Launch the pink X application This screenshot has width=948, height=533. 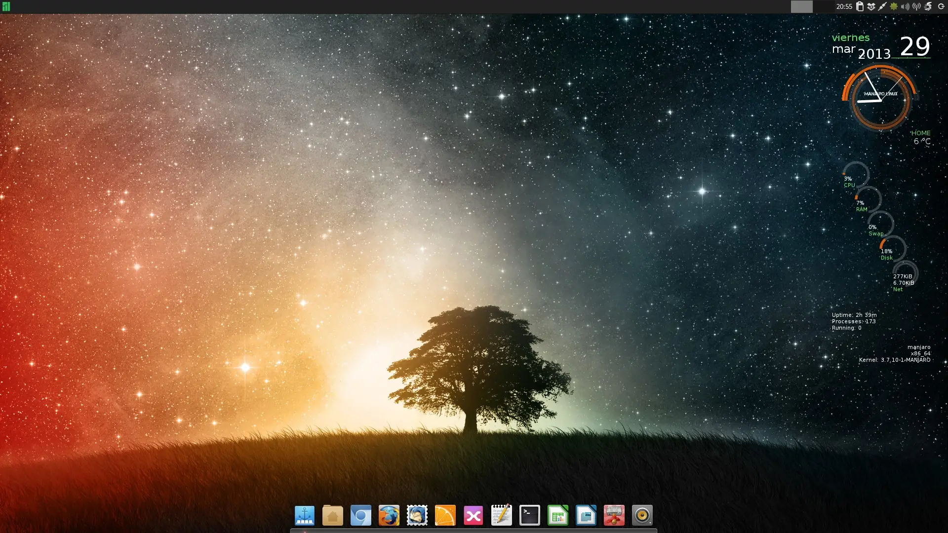click(x=473, y=516)
